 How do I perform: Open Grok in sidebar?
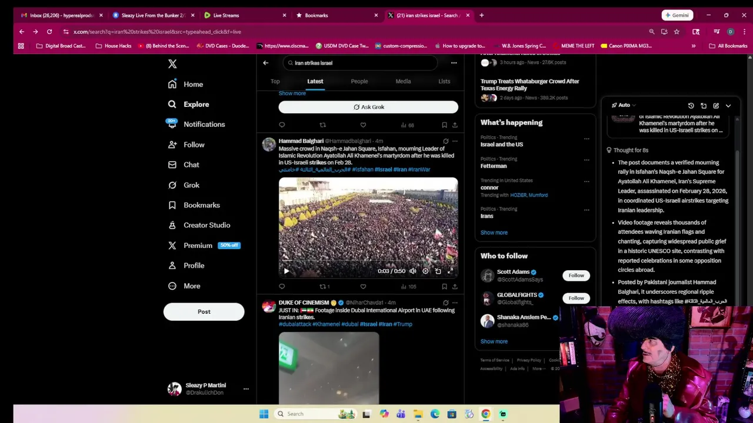[x=184, y=185]
